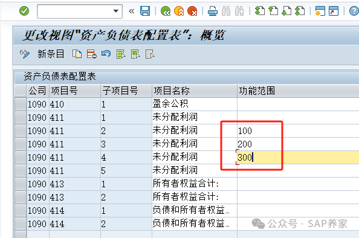Click the 功能范围 column header
Image resolution: width=359 pixels, height=238 pixels.
pos(298,91)
